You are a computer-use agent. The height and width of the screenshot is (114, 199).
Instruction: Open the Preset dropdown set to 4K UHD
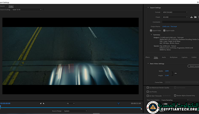(175, 17)
